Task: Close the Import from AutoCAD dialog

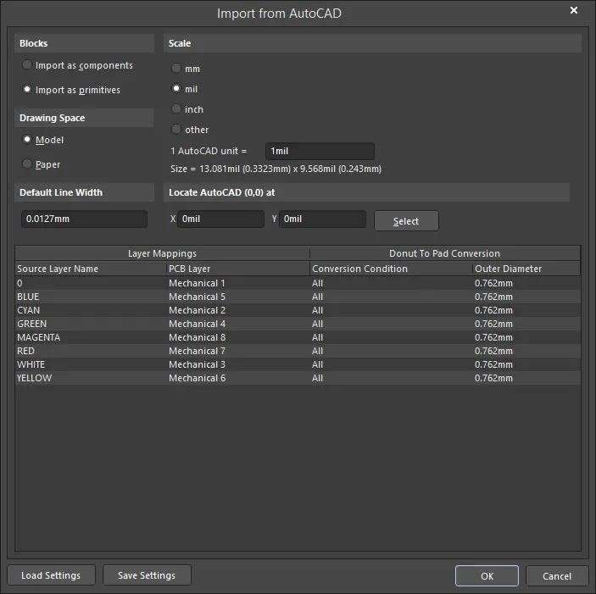Action: pyautogui.click(x=574, y=10)
